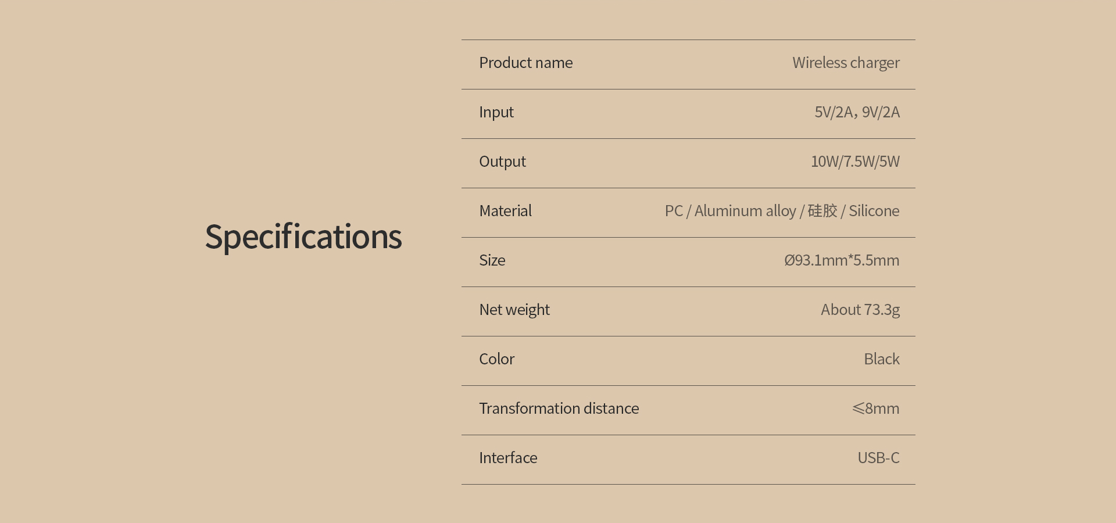Click the Interface row label
1116x523 pixels.
[x=508, y=458]
